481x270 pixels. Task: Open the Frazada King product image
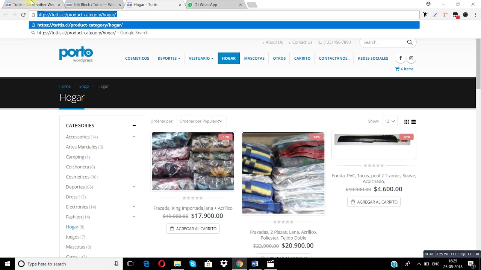pos(193,161)
